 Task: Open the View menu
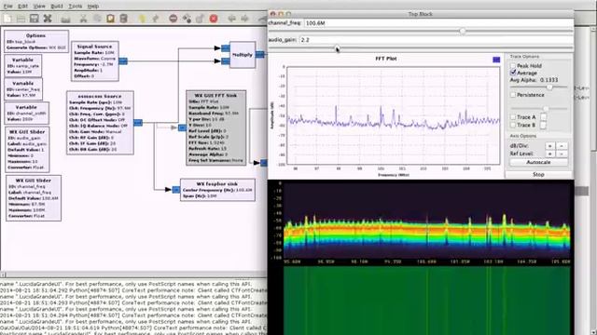coord(39,7)
